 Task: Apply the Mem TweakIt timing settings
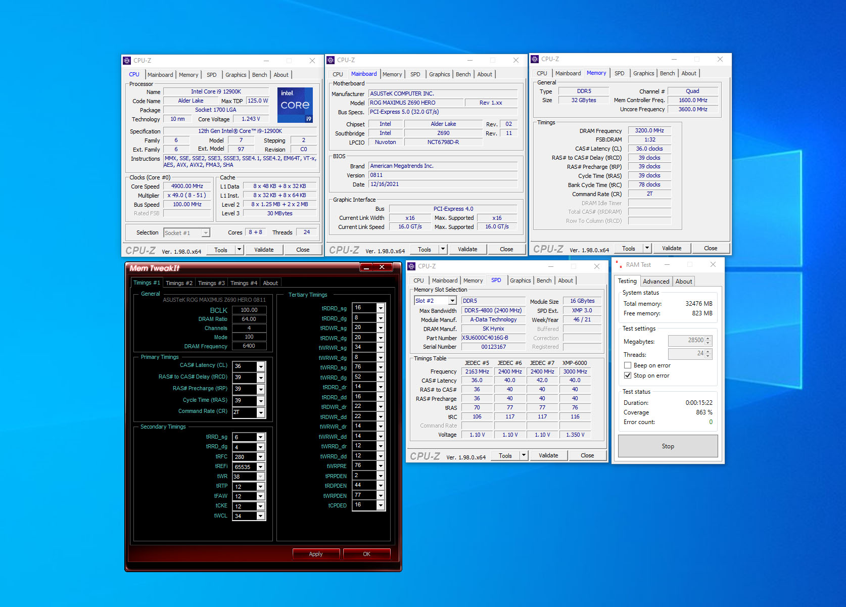click(316, 554)
